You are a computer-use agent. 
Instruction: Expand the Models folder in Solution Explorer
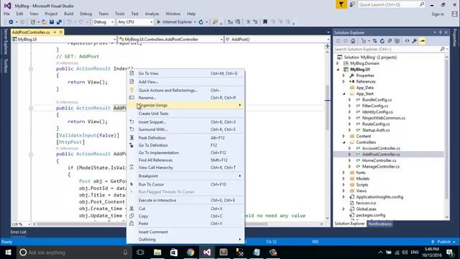pyautogui.click(x=344, y=179)
